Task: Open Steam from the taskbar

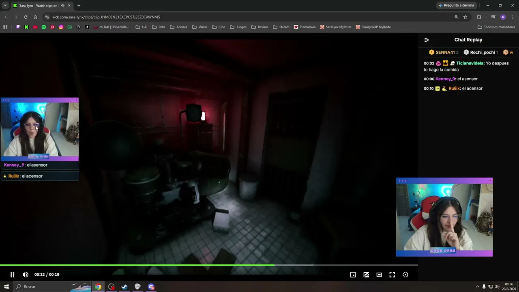Action: click(x=124, y=287)
